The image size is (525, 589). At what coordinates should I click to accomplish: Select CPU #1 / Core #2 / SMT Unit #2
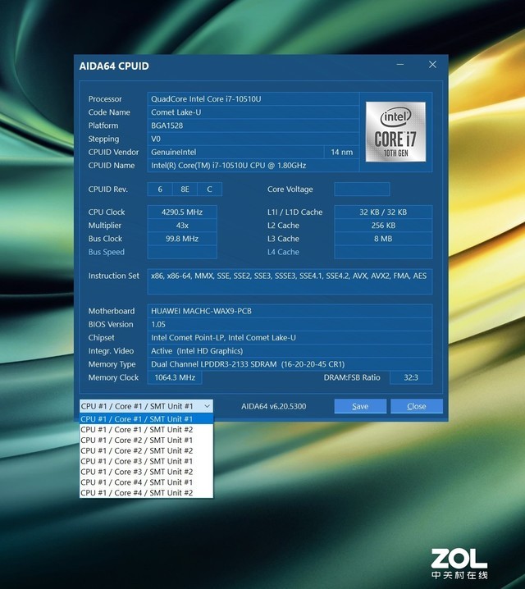coord(147,450)
